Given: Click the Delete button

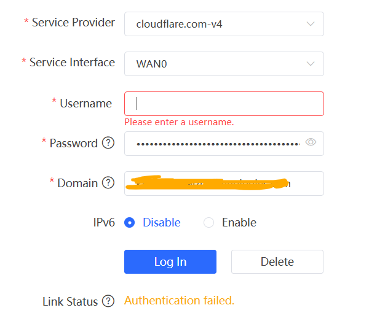Looking at the screenshot, I should pos(277,261).
